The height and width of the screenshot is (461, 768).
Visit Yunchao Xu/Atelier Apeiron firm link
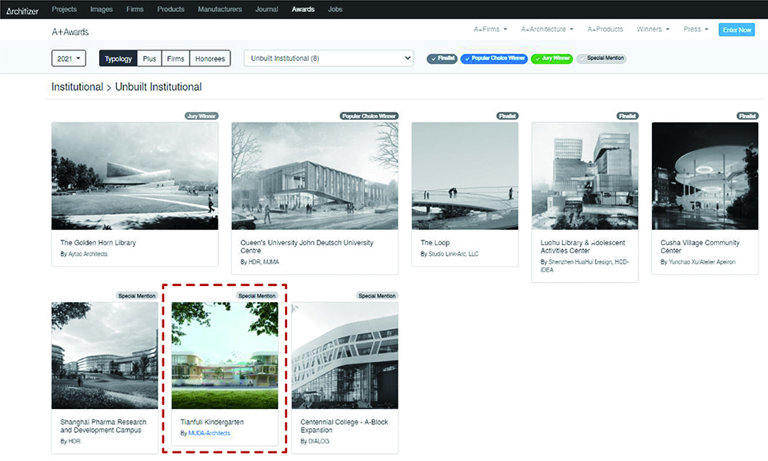(x=702, y=262)
